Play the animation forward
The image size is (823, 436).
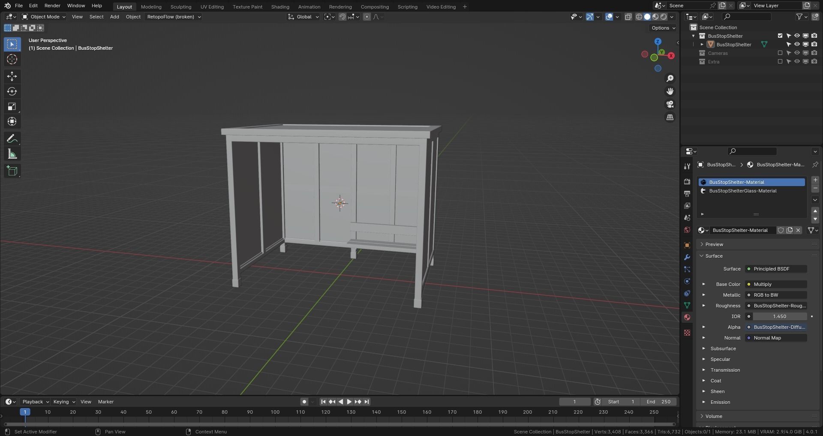[x=349, y=402]
